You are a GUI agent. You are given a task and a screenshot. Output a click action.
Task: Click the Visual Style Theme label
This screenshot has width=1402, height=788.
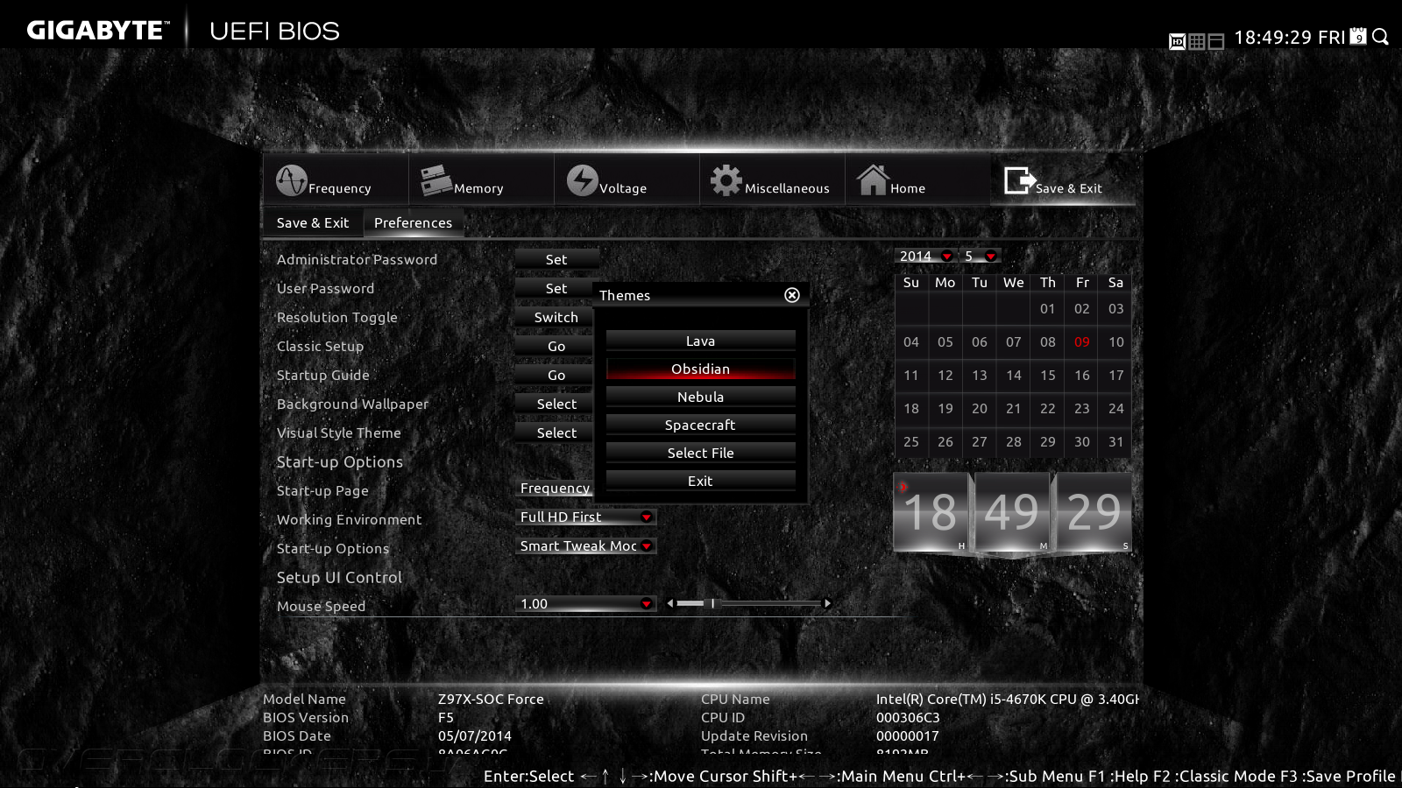click(339, 433)
